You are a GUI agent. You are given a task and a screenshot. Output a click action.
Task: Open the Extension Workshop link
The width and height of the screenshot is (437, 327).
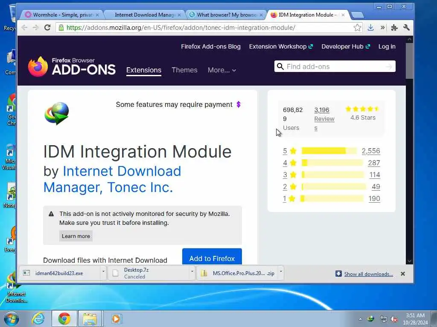(281, 47)
